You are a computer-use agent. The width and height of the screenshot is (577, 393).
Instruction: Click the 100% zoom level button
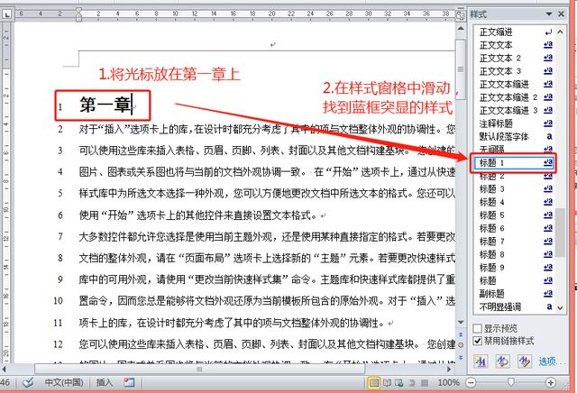448,383
